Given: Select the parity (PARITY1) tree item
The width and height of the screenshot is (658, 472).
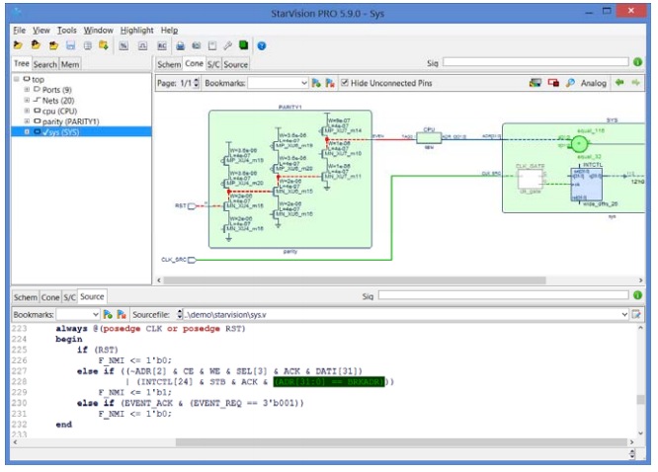Looking at the screenshot, I should 71,121.
